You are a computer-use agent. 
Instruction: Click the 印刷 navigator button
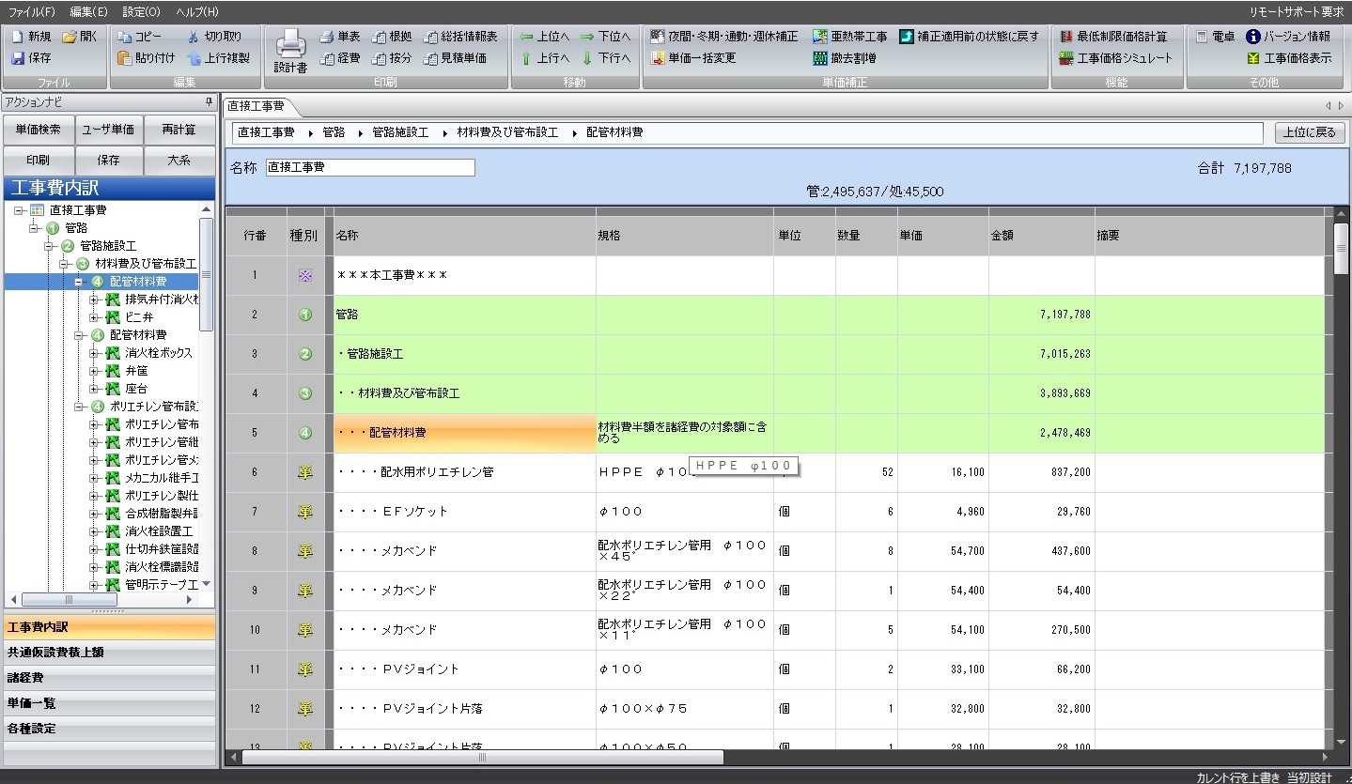[x=38, y=161]
